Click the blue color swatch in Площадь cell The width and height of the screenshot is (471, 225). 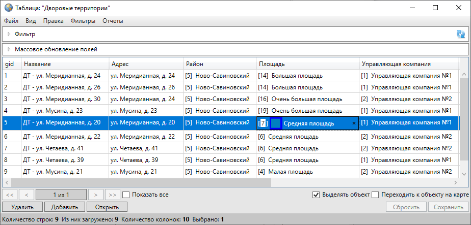[x=276, y=123]
